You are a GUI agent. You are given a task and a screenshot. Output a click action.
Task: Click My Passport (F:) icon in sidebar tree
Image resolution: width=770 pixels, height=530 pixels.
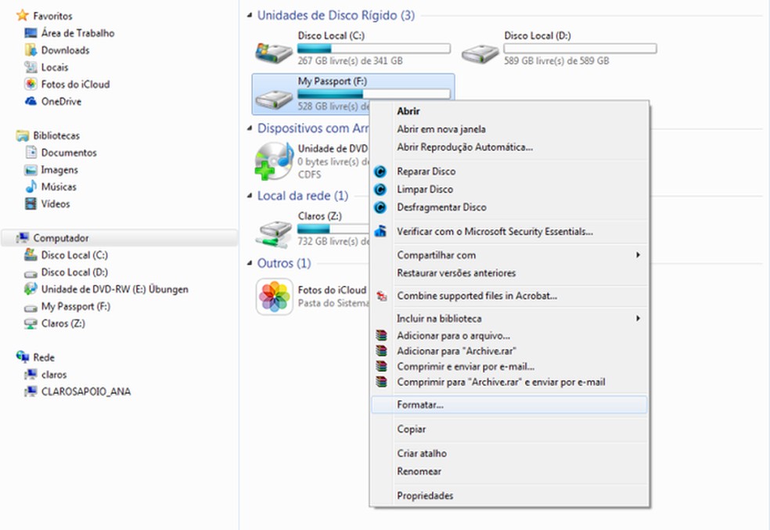31,308
